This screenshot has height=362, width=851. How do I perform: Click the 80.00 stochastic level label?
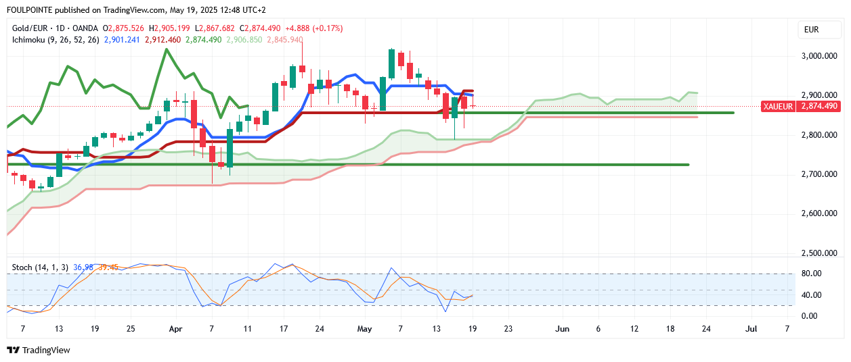coord(810,274)
